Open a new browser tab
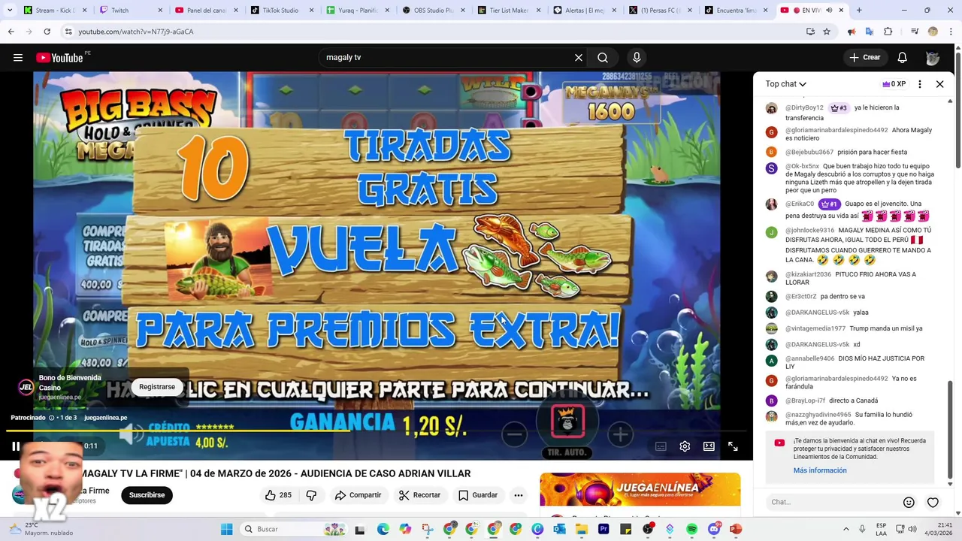Screen dimensions: 962x541 tap(859, 11)
